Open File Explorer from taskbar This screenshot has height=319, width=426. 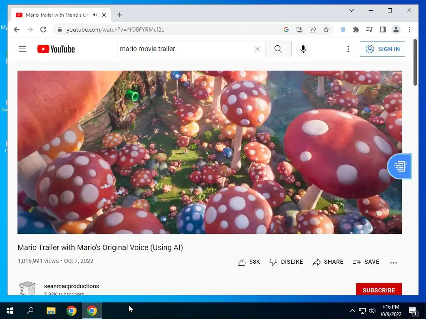click(51, 311)
